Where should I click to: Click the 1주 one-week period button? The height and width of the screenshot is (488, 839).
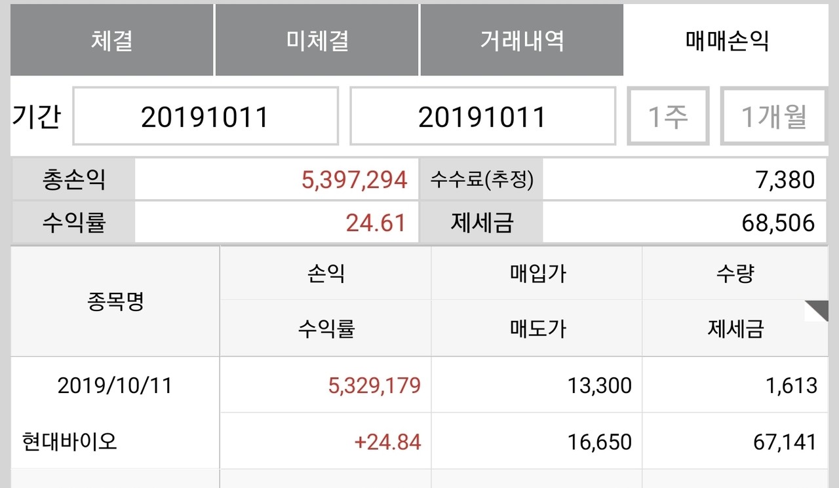click(667, 116)
